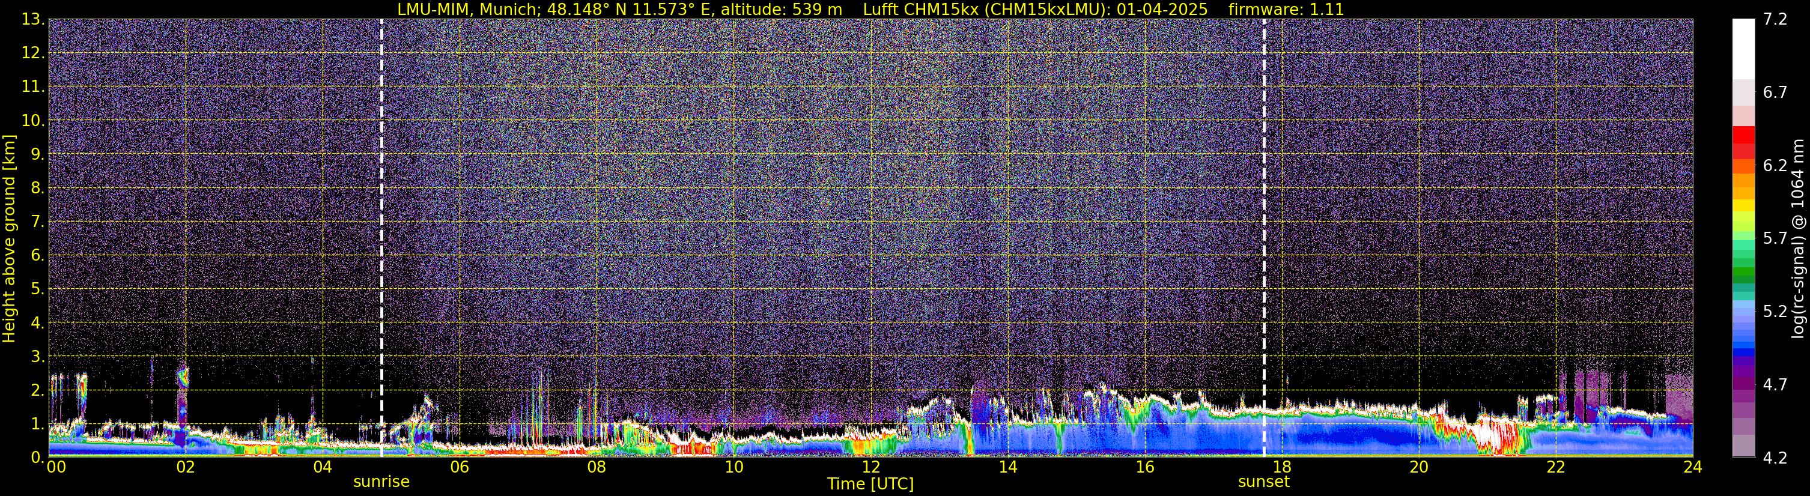Click the '9.' height tick label
This screenshot has height=496, width=1810.
point(37,154)
